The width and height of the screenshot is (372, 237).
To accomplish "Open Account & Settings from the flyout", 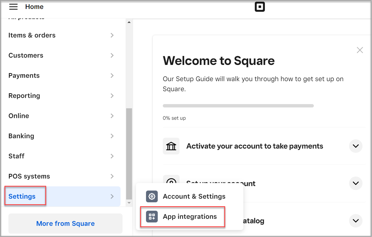I will 189,196.
